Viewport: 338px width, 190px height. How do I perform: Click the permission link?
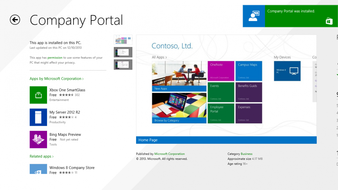click(x=55, y=58)
